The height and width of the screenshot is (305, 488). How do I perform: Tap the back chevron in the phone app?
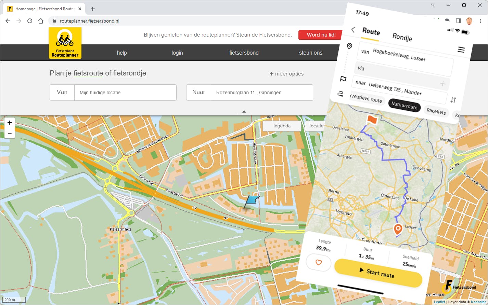[354, 30]
